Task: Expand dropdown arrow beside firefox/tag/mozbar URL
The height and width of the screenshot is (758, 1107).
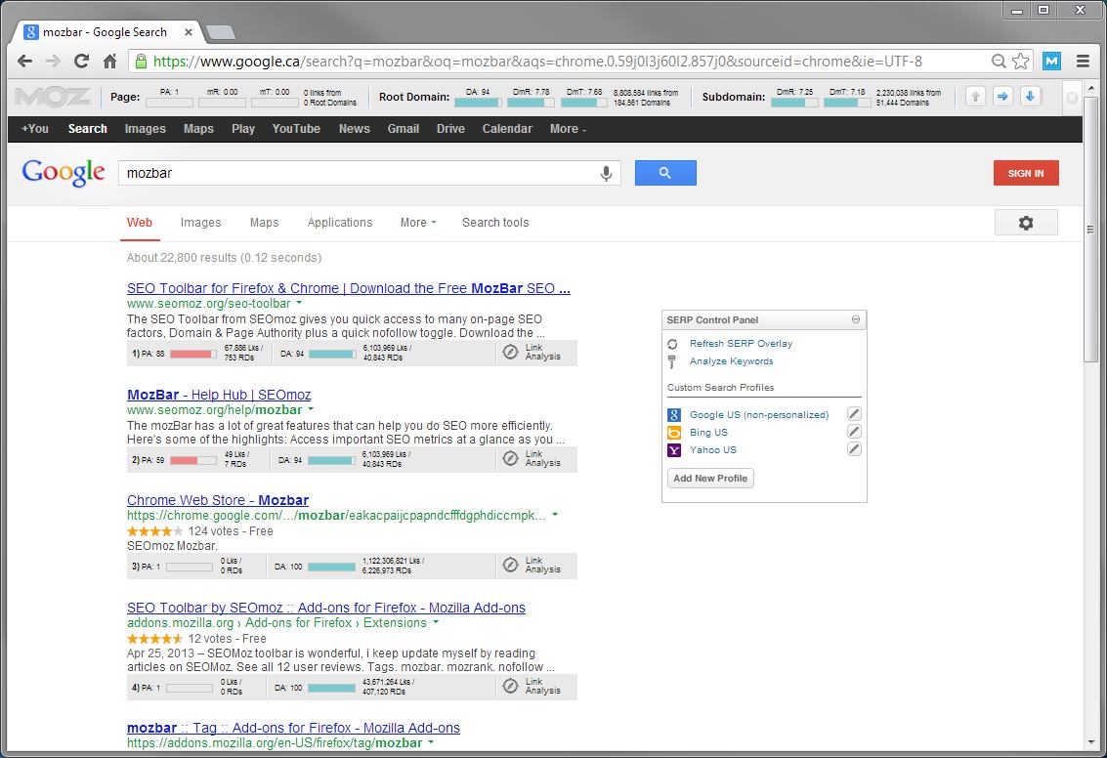Action: point(431,743)
